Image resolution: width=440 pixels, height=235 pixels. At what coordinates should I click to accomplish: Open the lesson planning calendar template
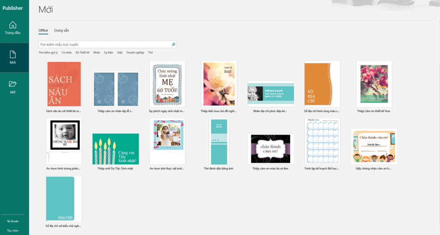(322, 142)
